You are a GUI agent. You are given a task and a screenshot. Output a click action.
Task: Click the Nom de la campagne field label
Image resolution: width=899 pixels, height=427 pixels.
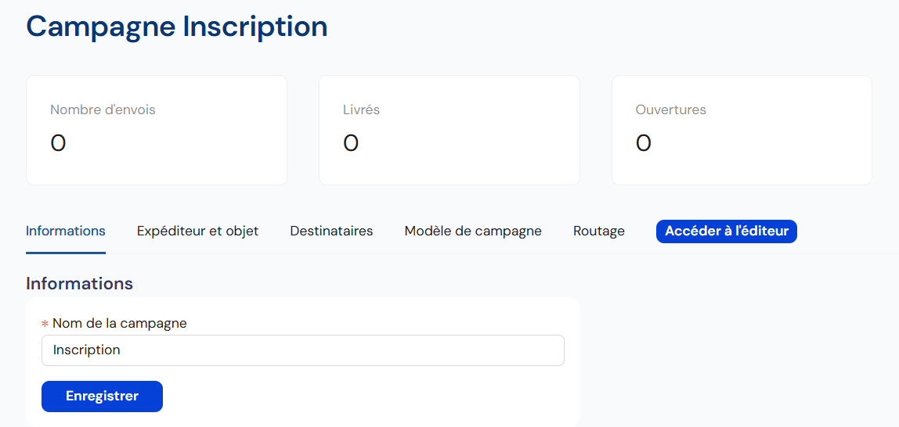pos(120,323)
